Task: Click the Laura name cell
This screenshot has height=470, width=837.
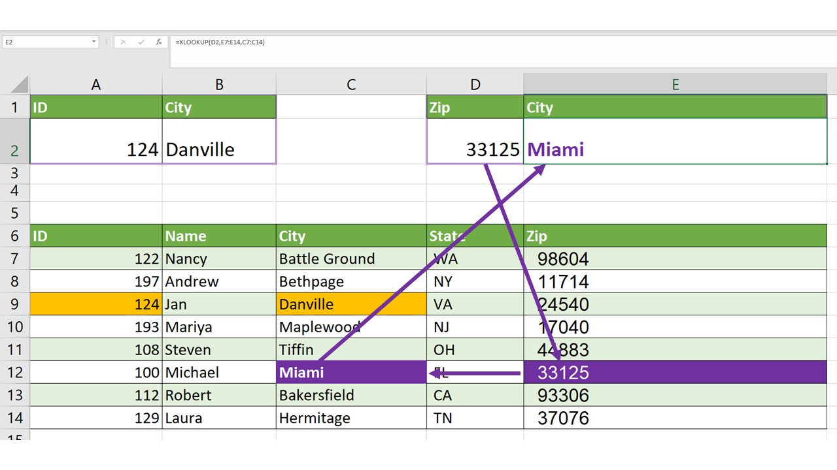Action: (219, 418)
